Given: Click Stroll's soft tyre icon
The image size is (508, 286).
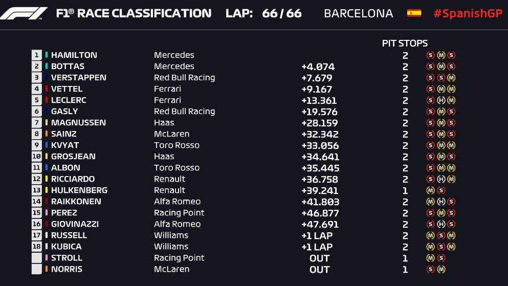Looking at the screenshot, I should click(441, 258).
